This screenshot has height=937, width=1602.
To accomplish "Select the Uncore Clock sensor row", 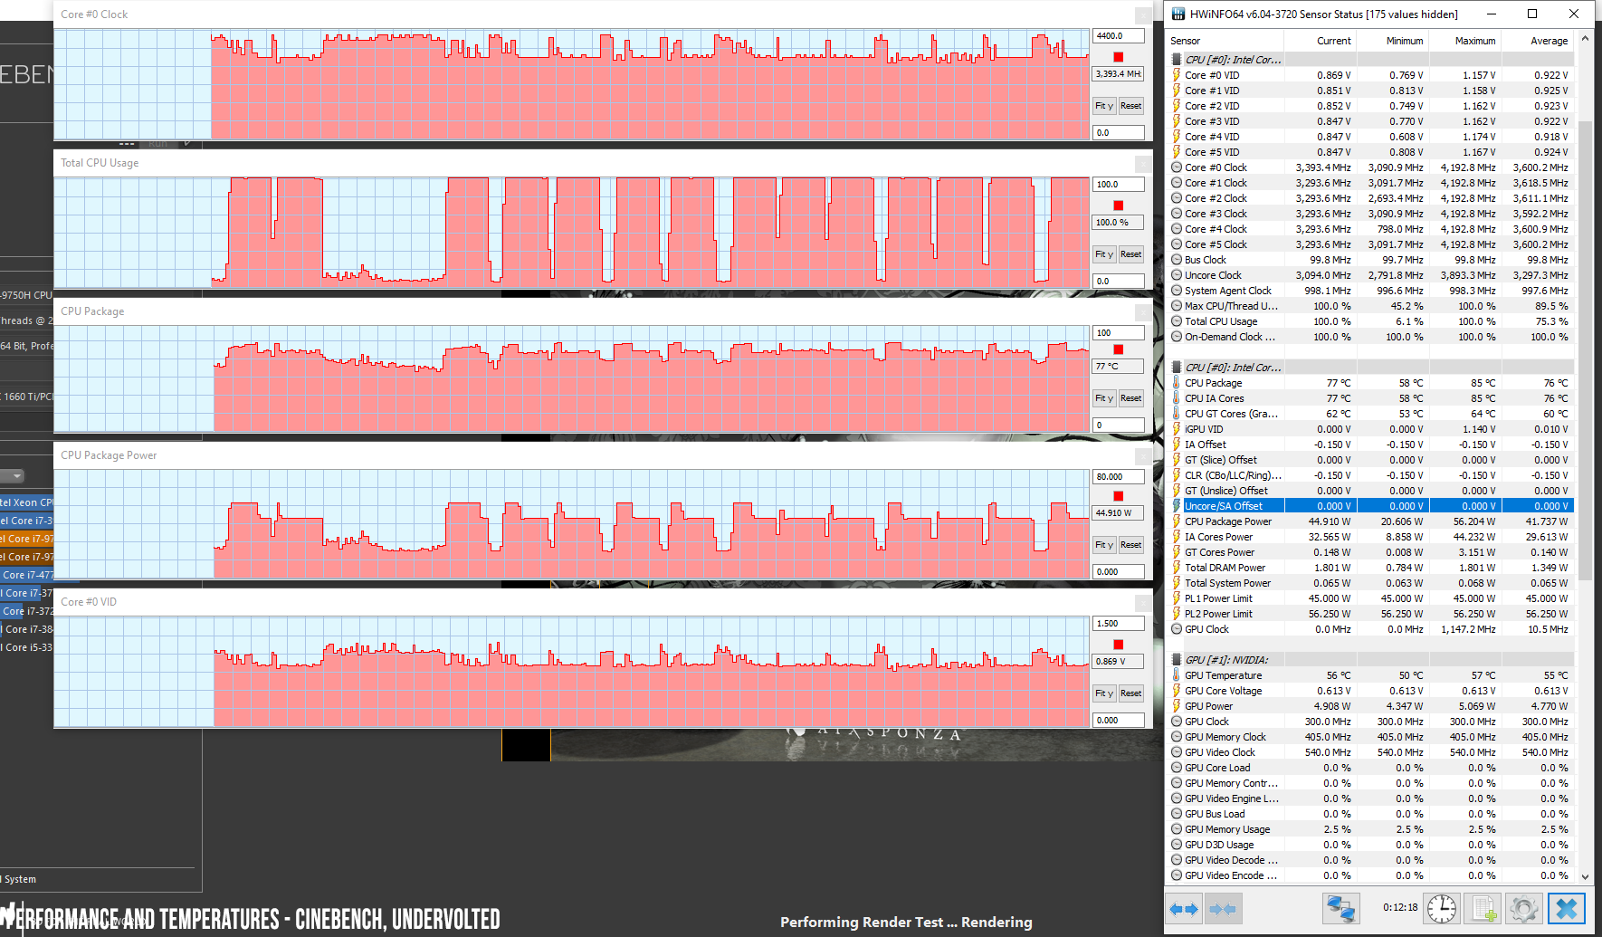I will (x=1370, y=275).
